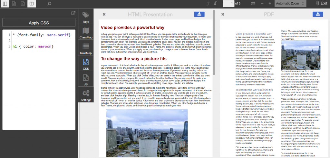Open the ClassMap panel
The image size is (330, 158).
pos(86,32)
